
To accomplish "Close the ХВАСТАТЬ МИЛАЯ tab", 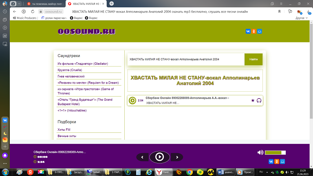I will (103, 4).
